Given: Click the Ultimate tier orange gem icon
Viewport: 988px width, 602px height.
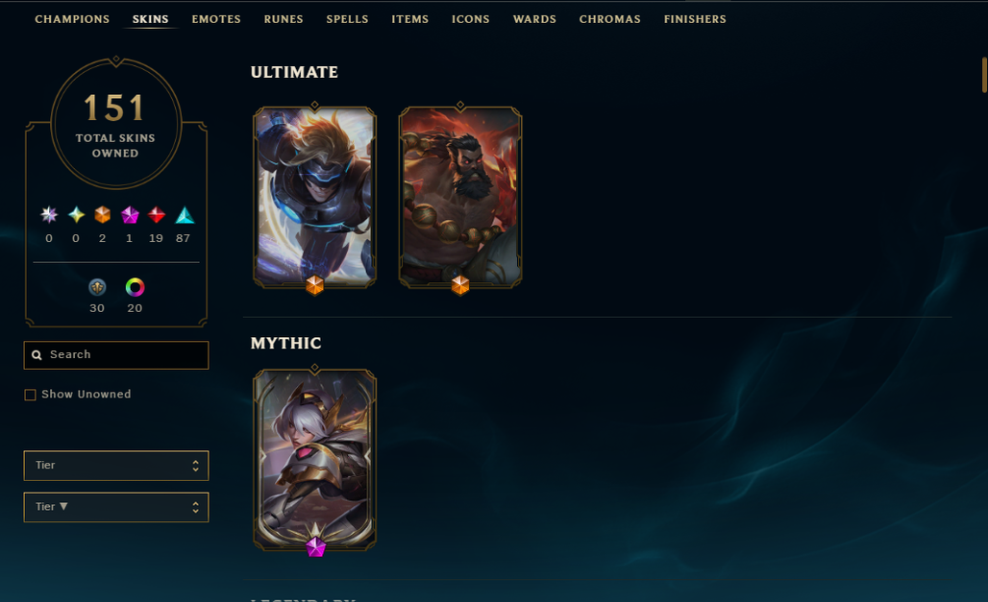Looking at the screenshot, I should pos(103,215).
